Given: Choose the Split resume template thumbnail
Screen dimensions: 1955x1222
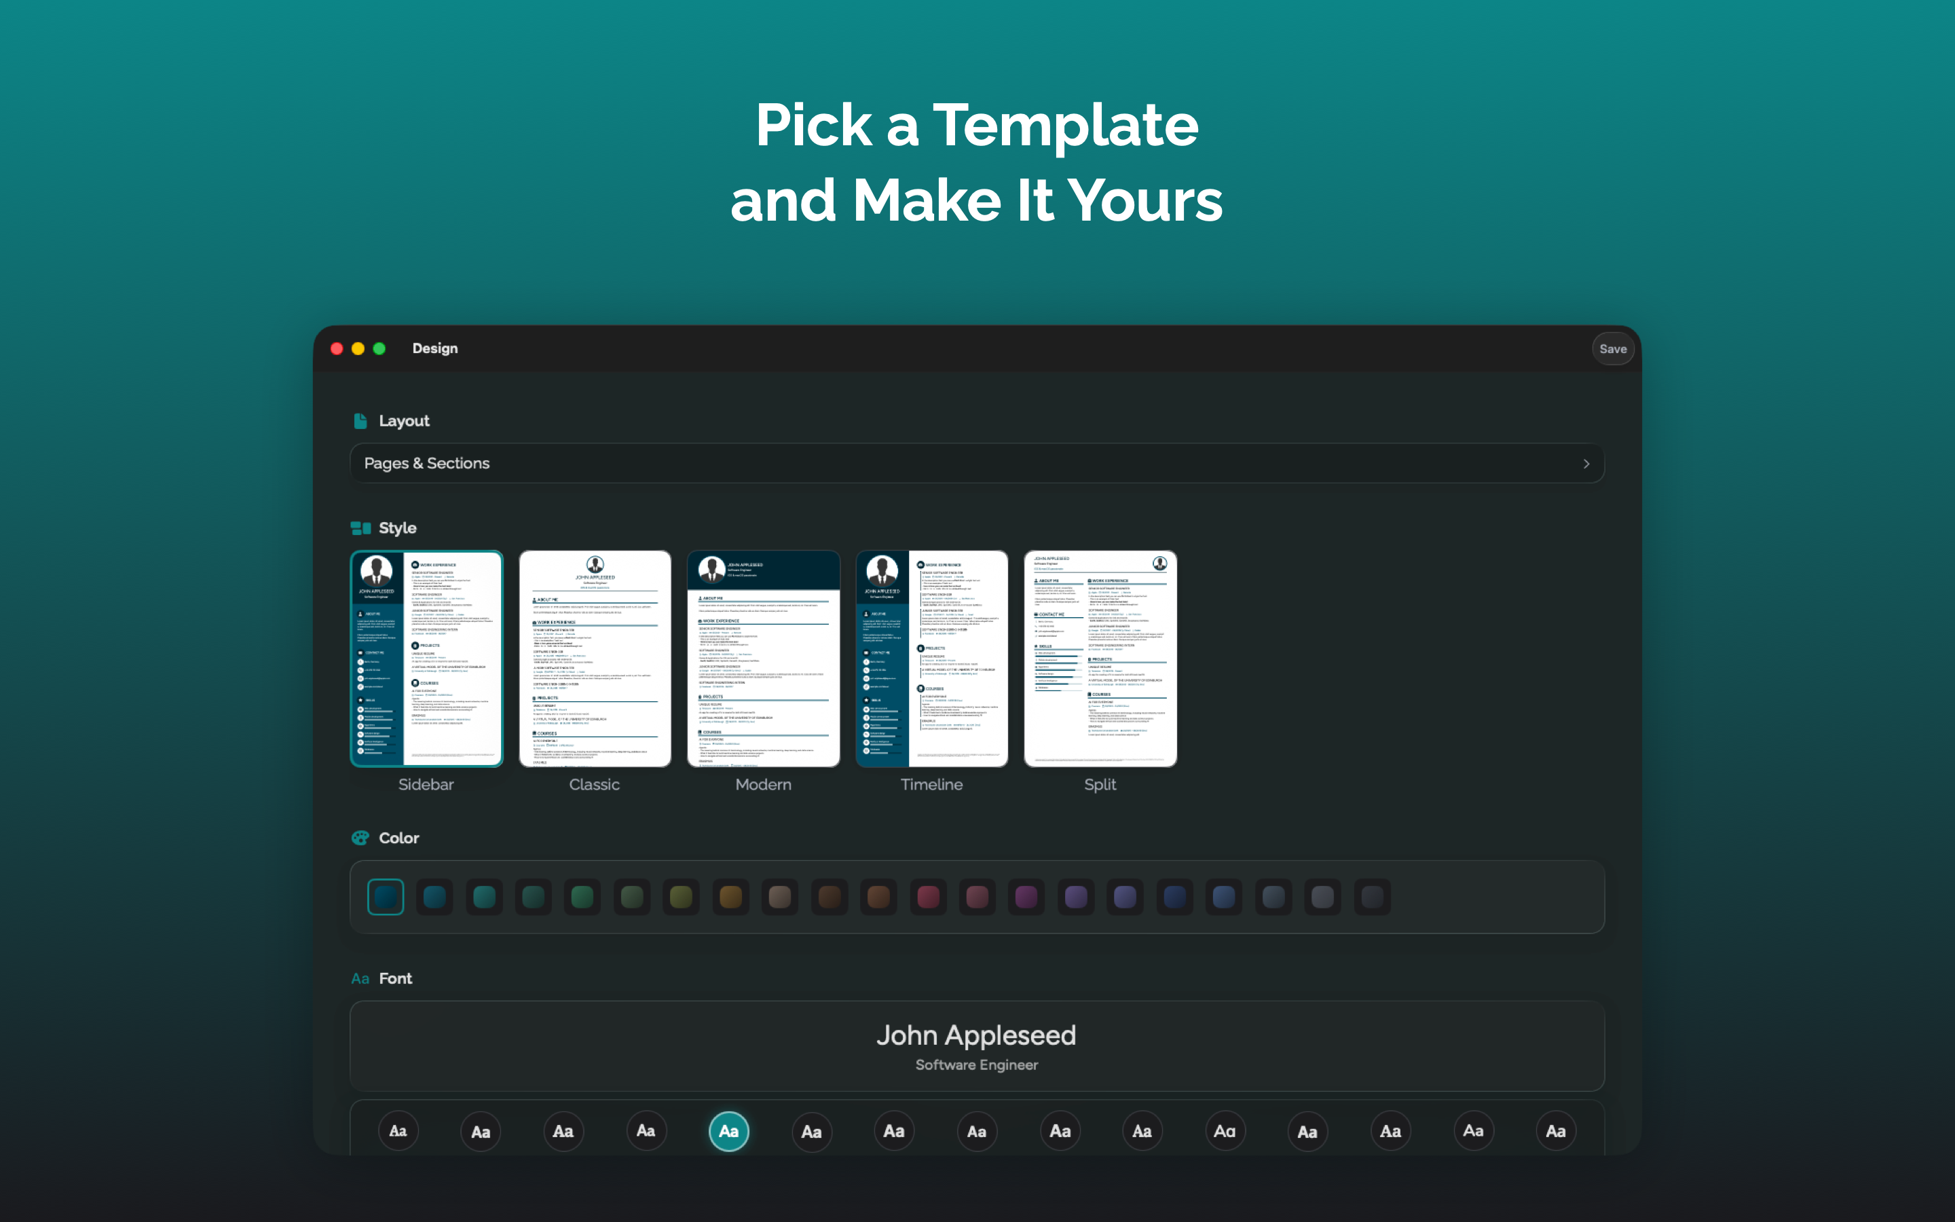Looking at the screenshot, I should pyautogui.click(x=1100, y=659).
